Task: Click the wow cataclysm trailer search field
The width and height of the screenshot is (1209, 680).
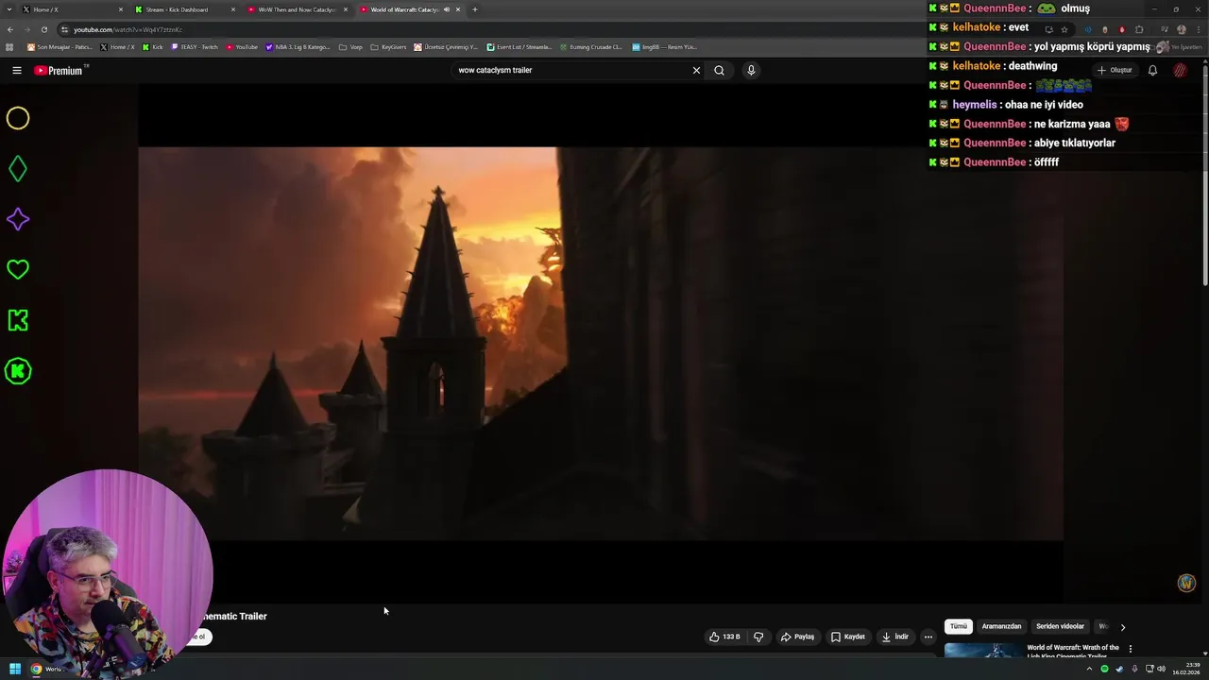Action: [571, 70]
